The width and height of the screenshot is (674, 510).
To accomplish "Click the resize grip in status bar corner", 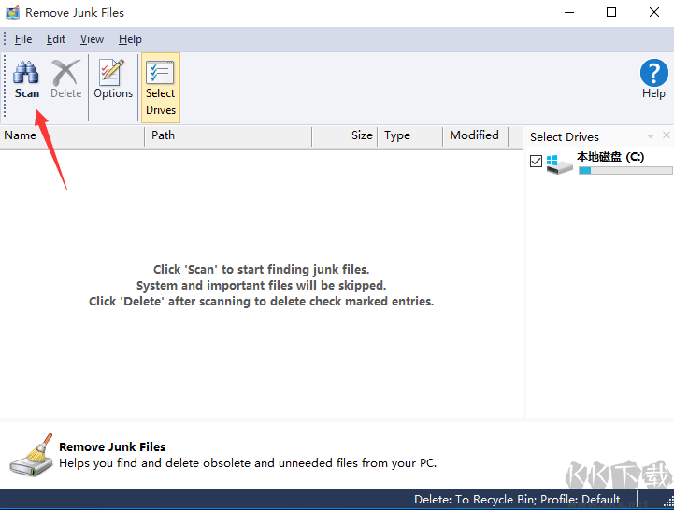I will pyautogui.click(x=668, y=502).
